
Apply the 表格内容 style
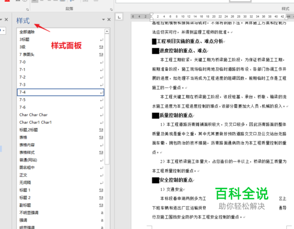pos(61,145)
